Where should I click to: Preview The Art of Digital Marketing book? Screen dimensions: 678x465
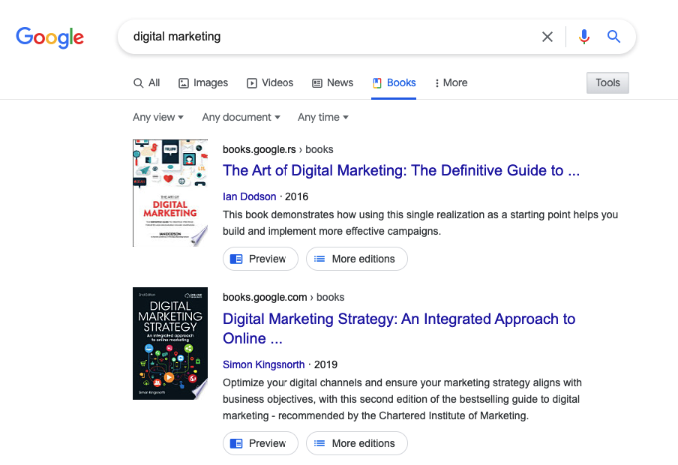(260, 259)
